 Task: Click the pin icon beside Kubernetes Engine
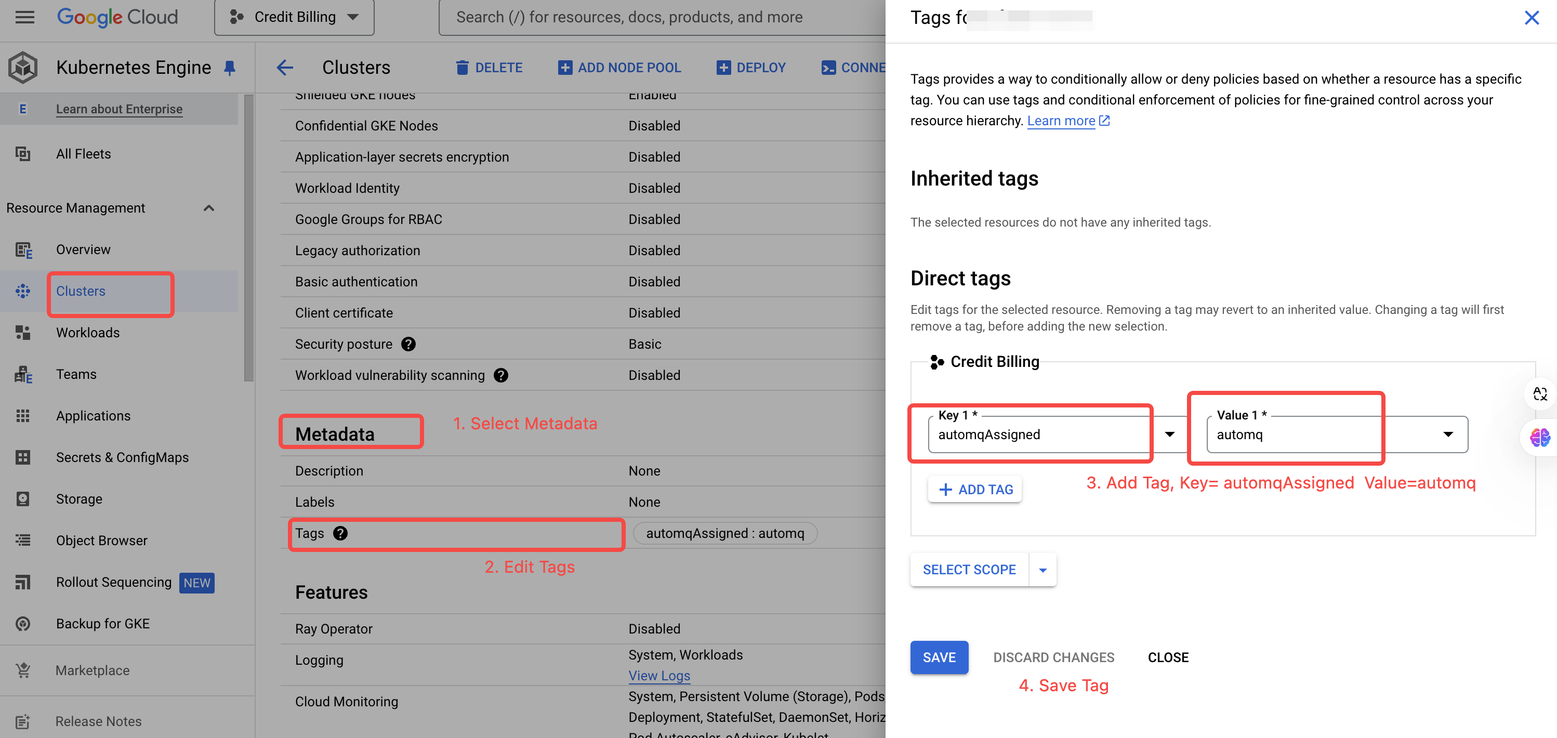[229, 68]
